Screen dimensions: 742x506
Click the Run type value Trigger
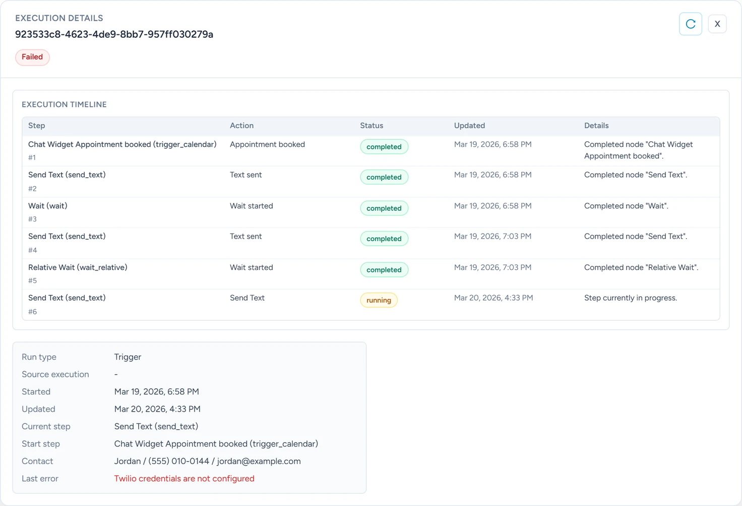128,357
